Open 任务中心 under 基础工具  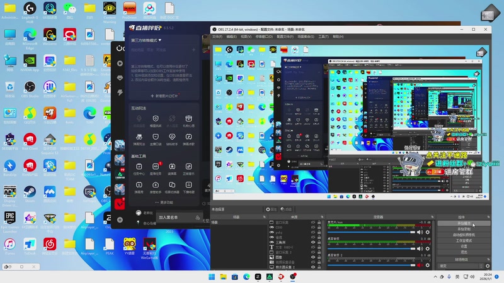(x=139, y=169)
